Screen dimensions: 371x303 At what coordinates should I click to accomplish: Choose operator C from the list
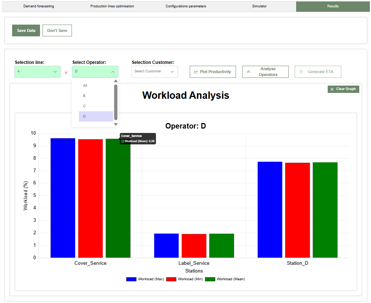[84, 106]
